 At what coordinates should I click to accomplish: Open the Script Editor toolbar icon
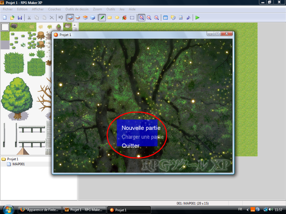181,17
